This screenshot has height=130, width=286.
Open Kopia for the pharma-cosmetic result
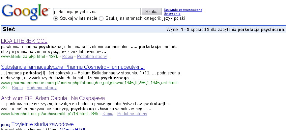[x=17, y=88]
